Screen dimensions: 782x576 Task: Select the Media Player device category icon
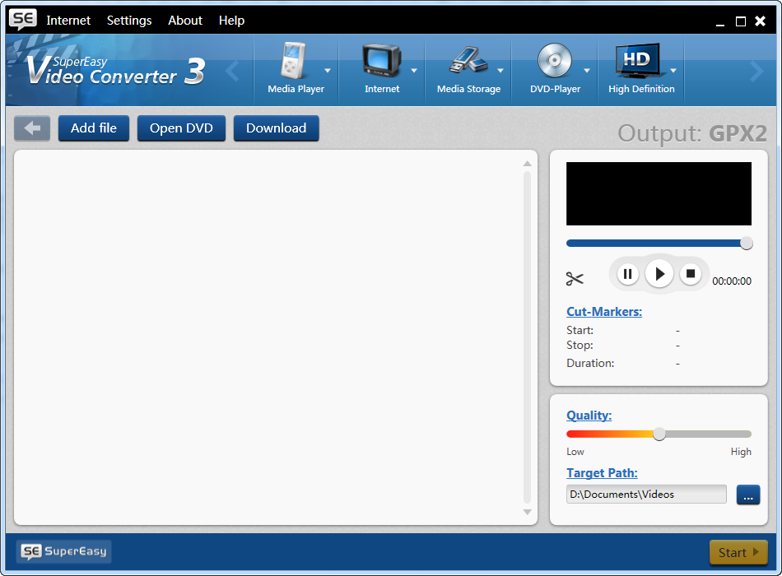293,60
